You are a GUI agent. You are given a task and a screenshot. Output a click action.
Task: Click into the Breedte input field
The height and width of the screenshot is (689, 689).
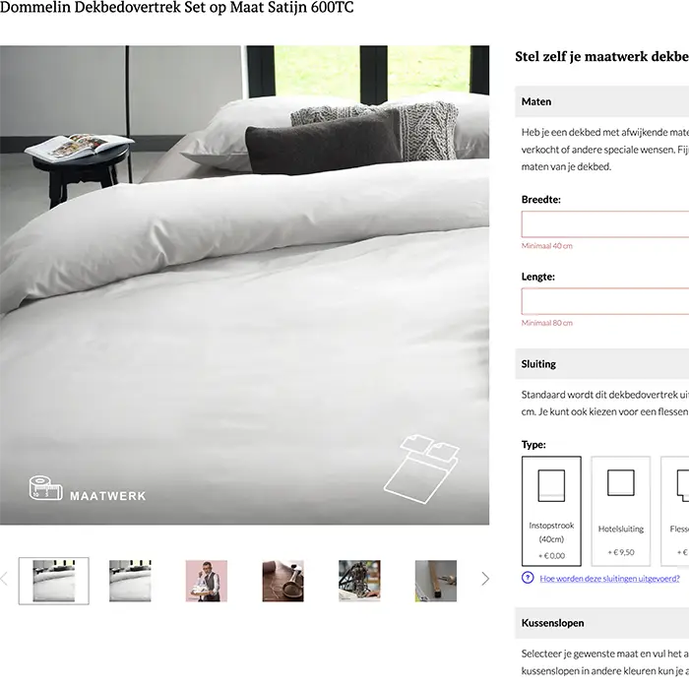(x=605, y=224)
